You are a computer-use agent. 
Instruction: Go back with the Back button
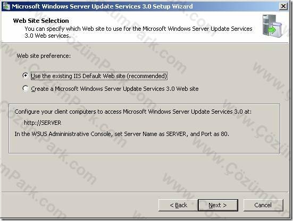tap(178, 205)
